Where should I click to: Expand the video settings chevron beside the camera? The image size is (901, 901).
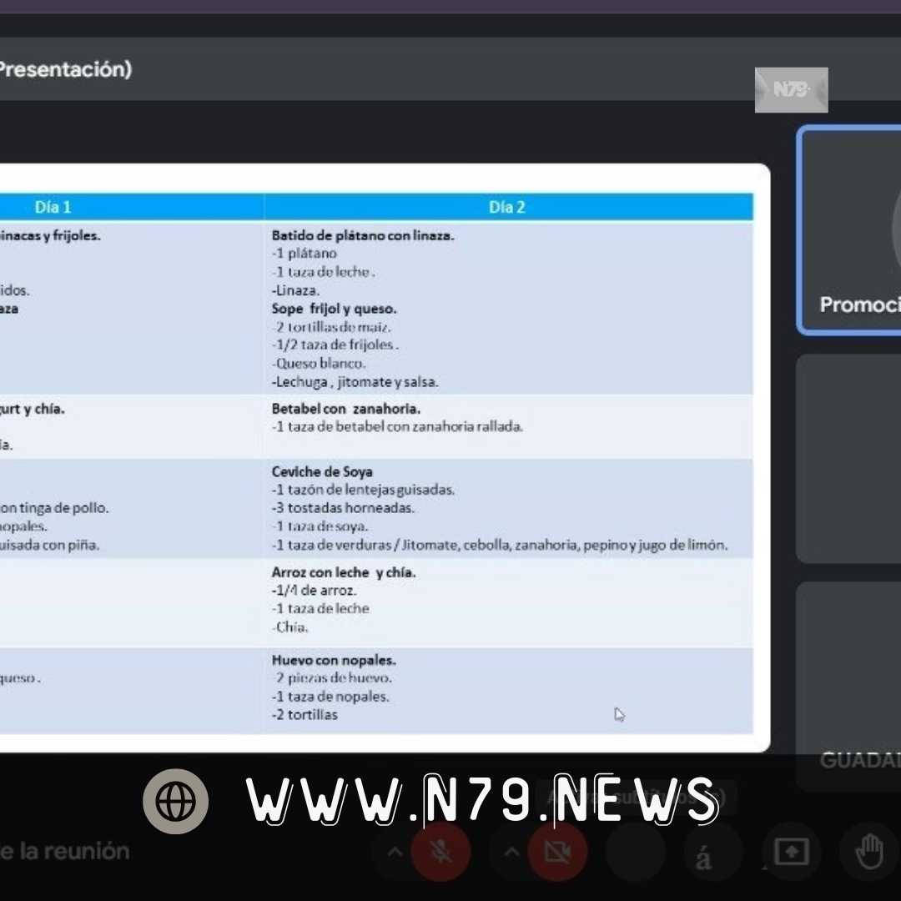(x=511, y=852)
